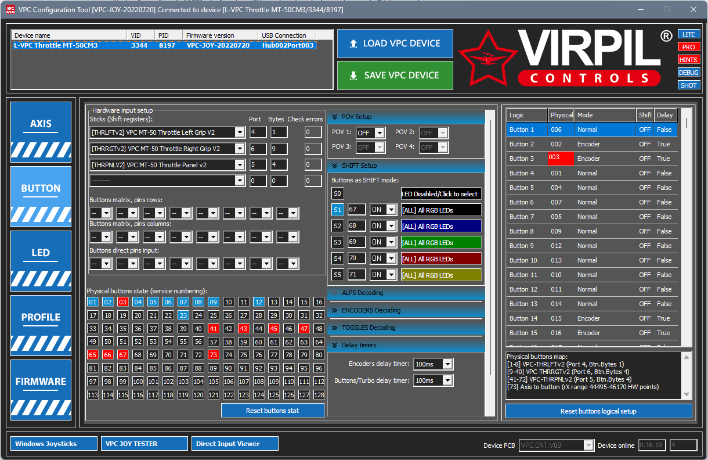This screenshot has width=708, height=460.
Task: Click physical button 73 indicator
Action: (214, 355)
